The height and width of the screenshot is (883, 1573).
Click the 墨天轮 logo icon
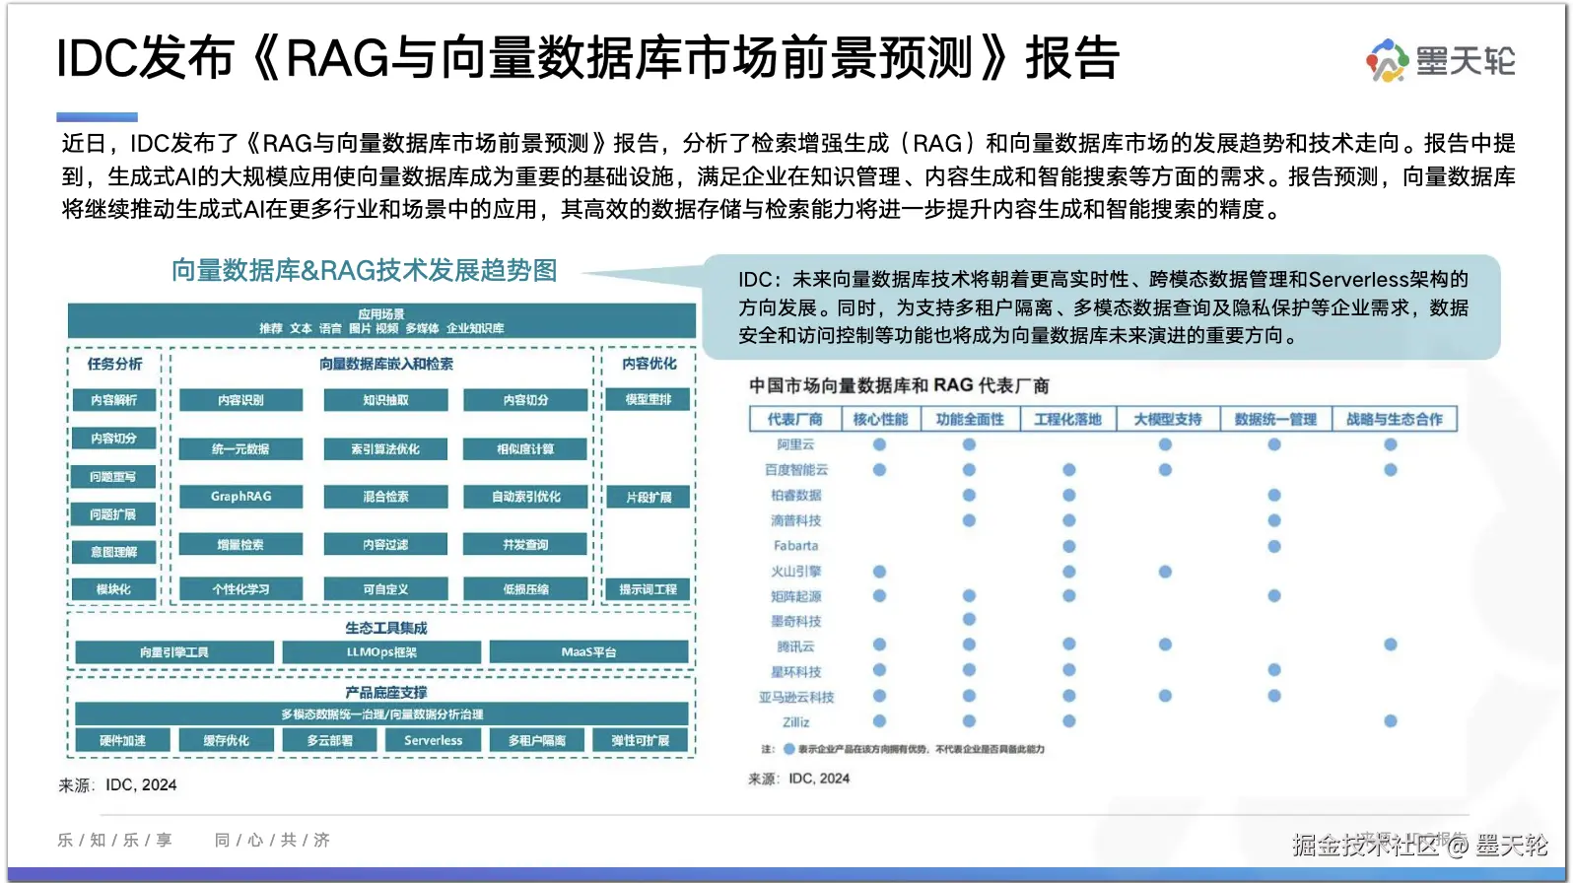[1387, 61]
